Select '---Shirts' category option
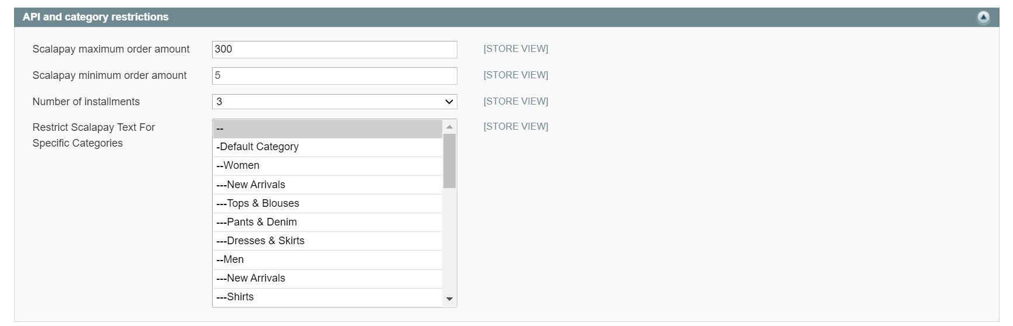The height and width of the screenshot is (326, 1013). [328, 297]
